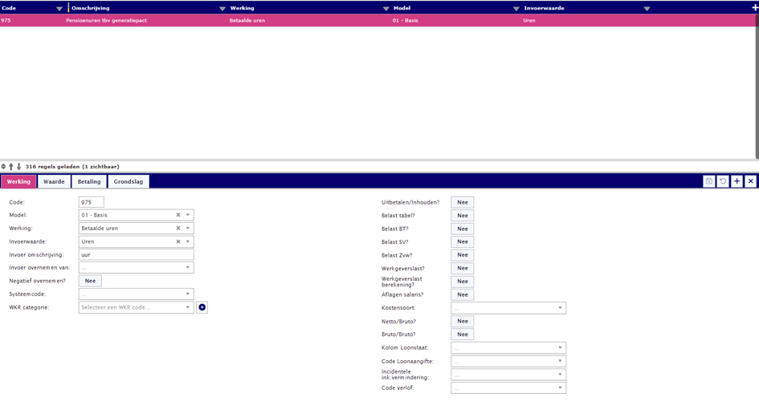Image resolution: width=759 pixels, height=401 pixels.
Task: Sort by Werking column header
Action: pyautogui.click(x=242, y=8)
